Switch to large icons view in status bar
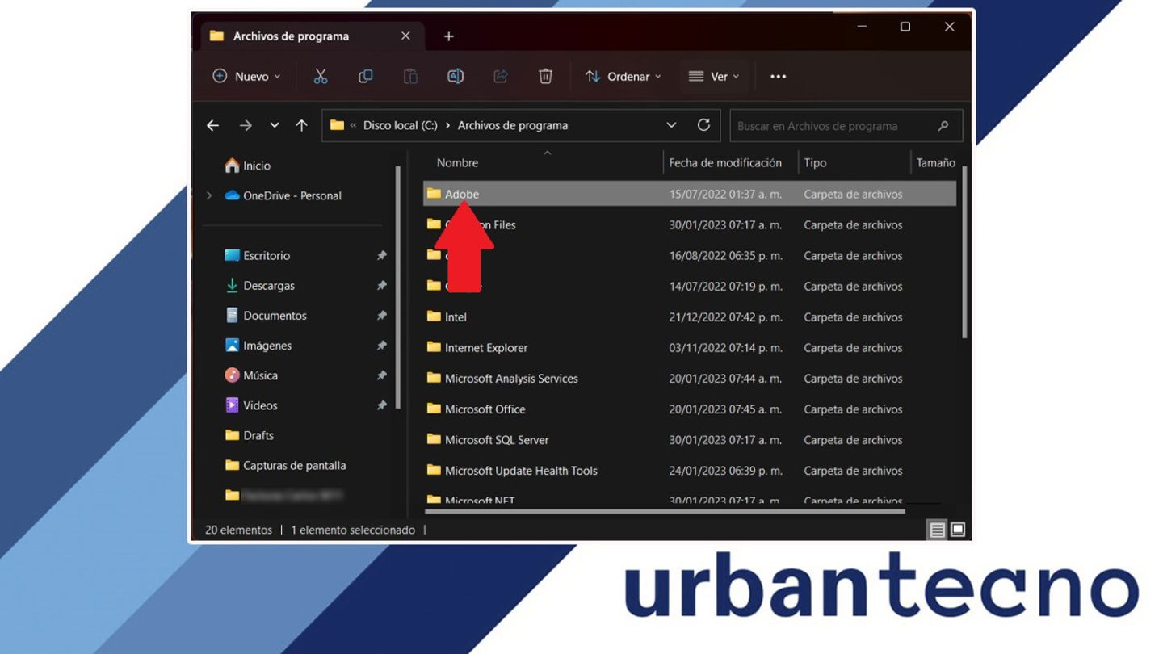The height and width of the screenshot is (654, 1163). click(958, 530)
